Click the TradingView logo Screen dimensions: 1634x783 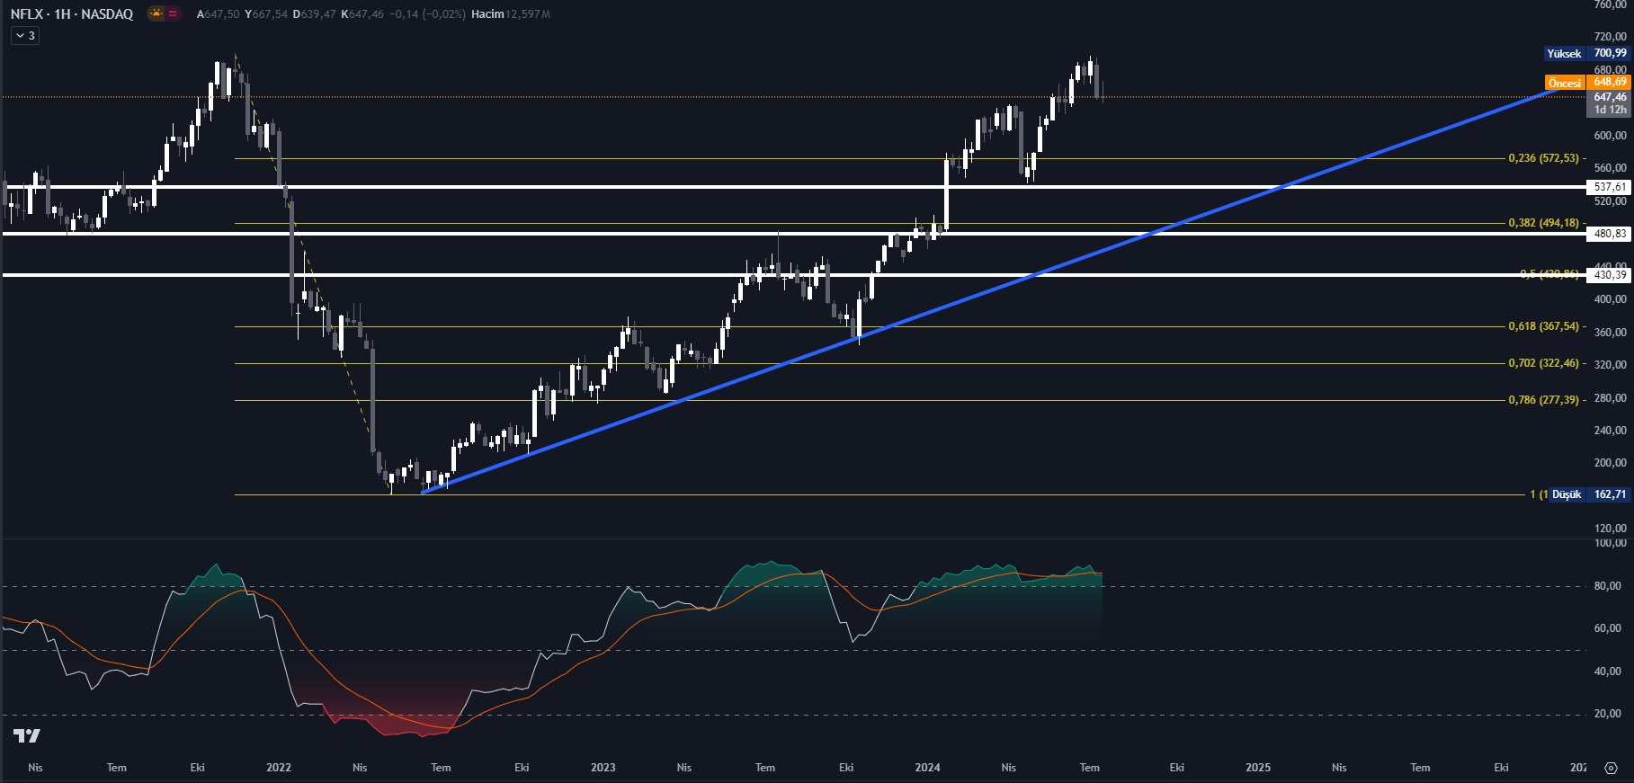click(27, 736)
